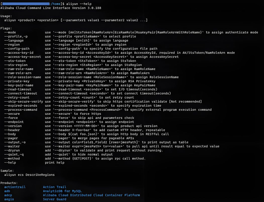This screenshot has height=202, width=264.
Task: Click the "AnalyticDB for MySQL" description
Action: click(62, 191)
